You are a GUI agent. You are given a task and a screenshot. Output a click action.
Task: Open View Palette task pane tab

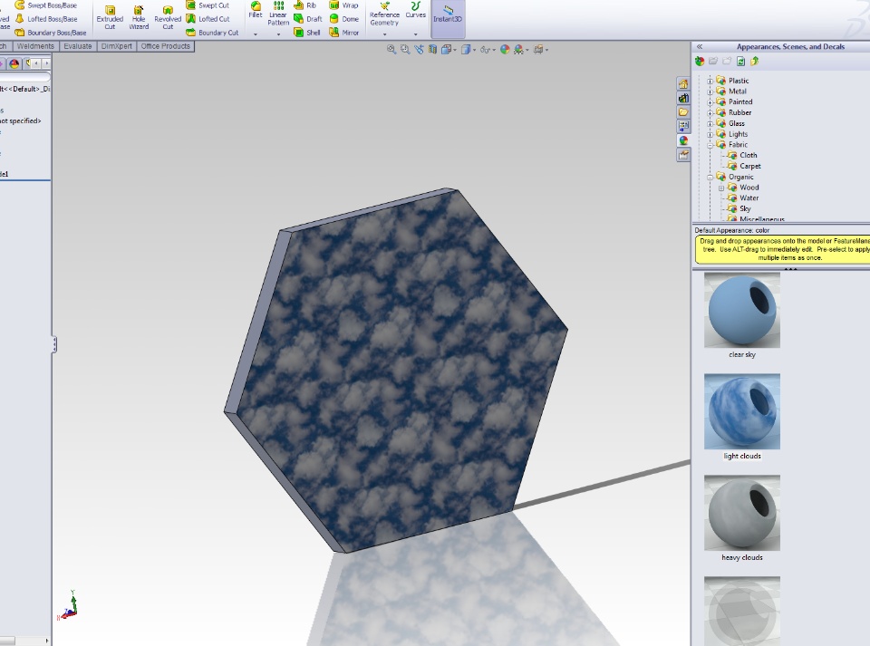click(x=683, y=126)
